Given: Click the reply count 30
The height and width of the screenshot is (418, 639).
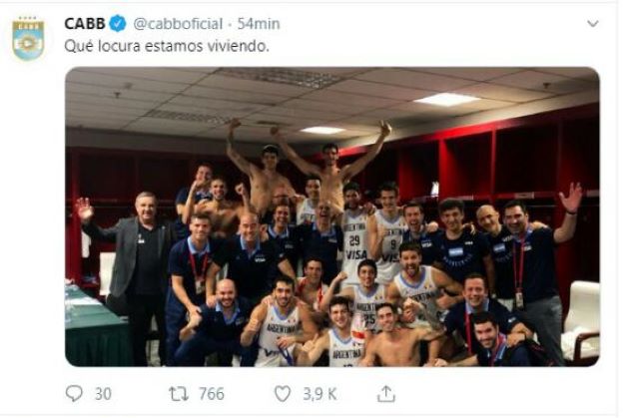Looking at the screenshot, I should pyautogui.click(x=103, y=393).
